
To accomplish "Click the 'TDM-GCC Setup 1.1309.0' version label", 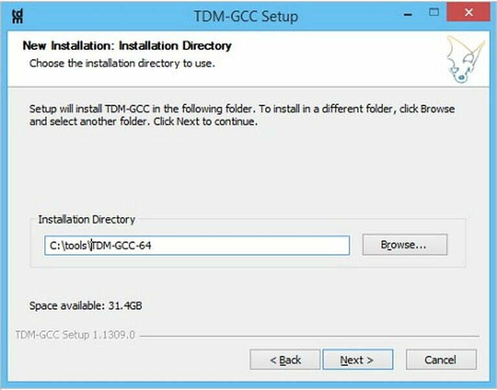I will tap(75, 335).
